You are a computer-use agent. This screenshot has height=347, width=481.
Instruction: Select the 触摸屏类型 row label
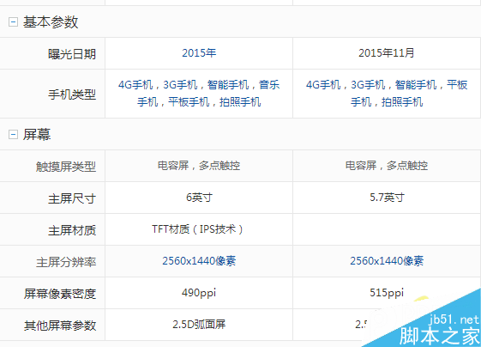click(x=66, y=167)
